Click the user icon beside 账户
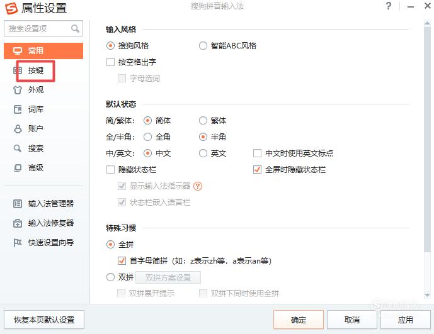434x334 pixels. coord(18,129)
